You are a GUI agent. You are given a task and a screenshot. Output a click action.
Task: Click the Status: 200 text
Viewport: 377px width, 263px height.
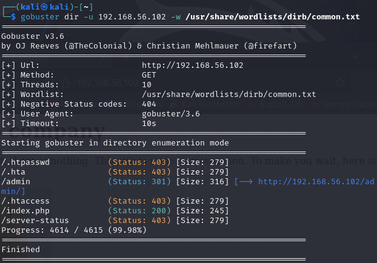point(139,211)
